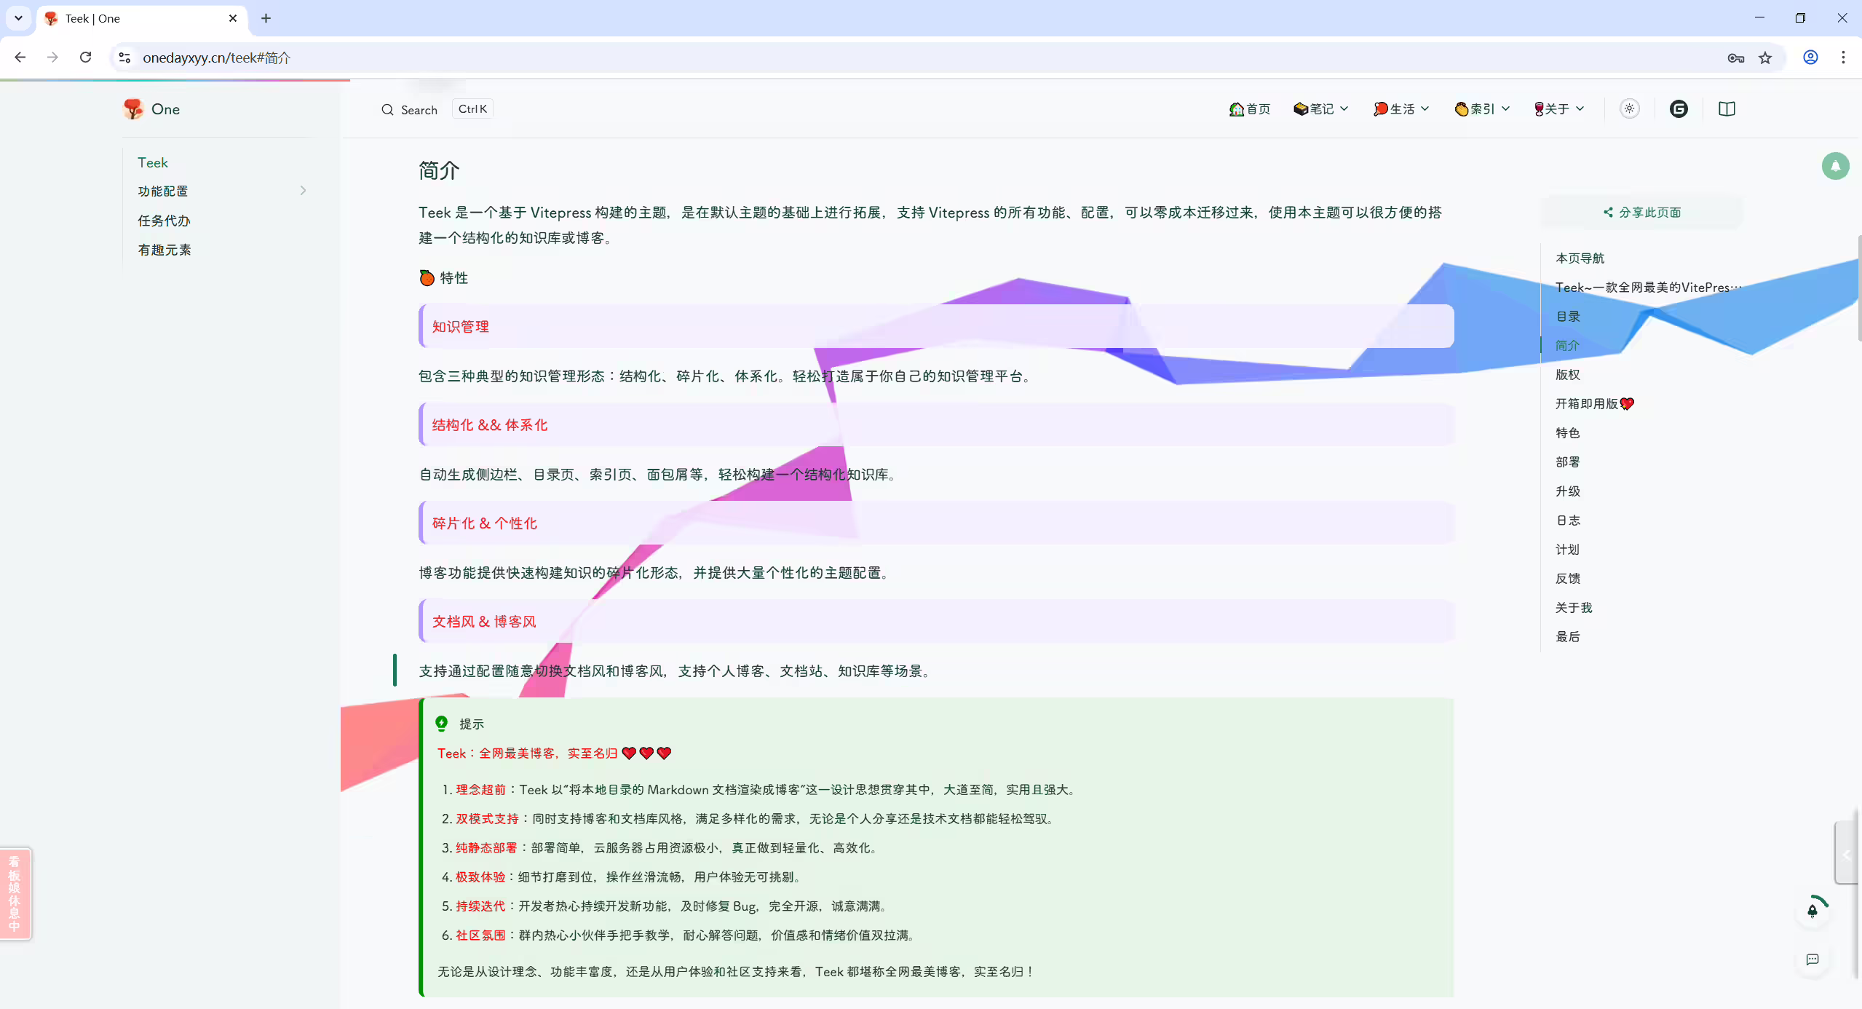Click the 分享此页面 share button
The height and width of the screenshot is (1009, 1862).
click(x=1641, y=212)
